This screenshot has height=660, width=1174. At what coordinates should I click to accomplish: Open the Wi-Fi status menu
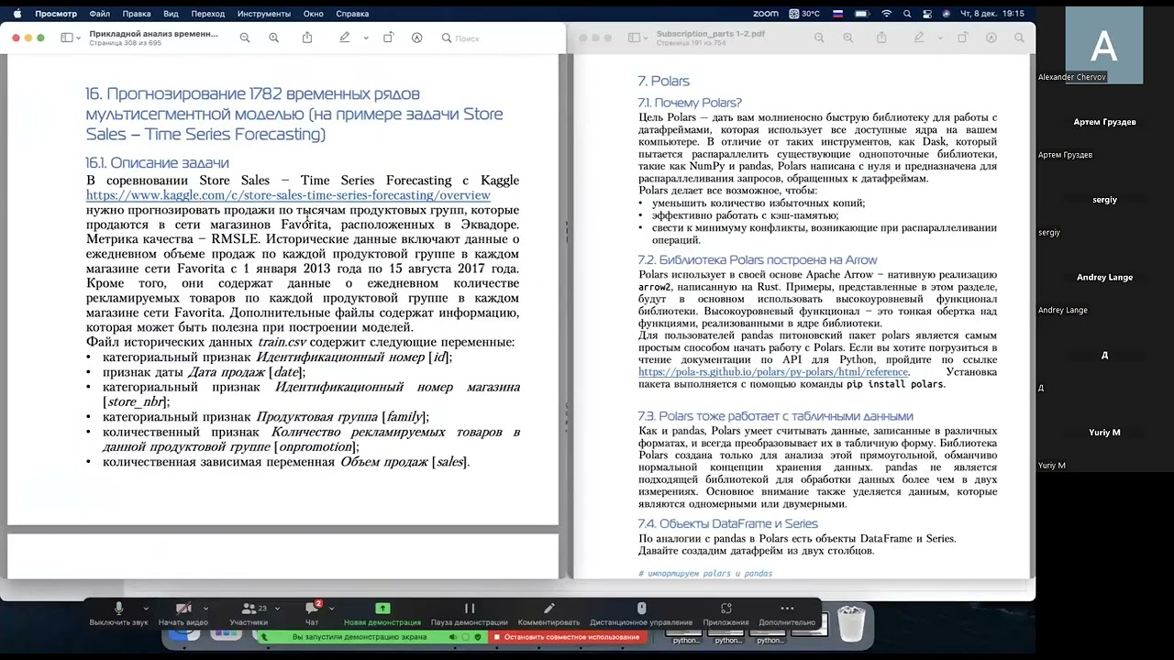point(886,14)
